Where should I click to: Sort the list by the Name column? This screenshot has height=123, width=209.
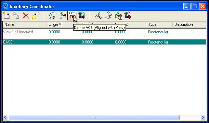point(25,24)
